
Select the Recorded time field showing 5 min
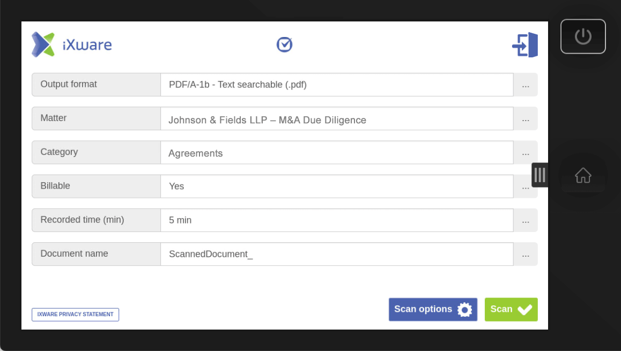click(337, 220)
